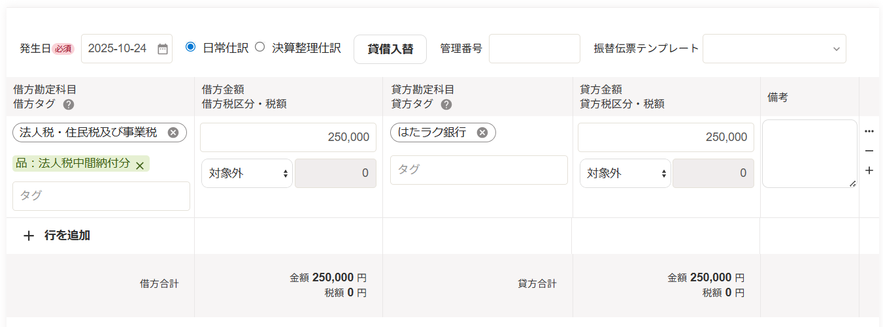Select the 日常仕訳 radio button
Viewport: 883px width, 327px height.
point(191,47)
